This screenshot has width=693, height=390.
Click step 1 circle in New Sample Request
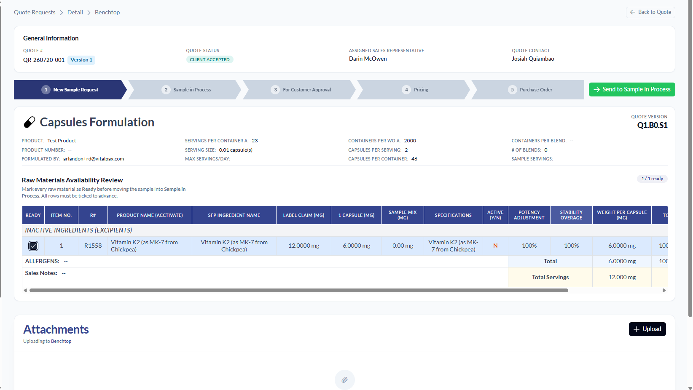point(46,90)
